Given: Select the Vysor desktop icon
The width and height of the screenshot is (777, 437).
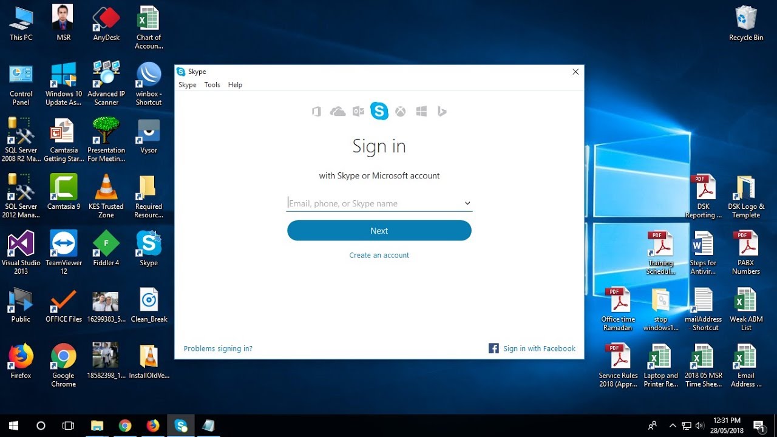Looking at the screenshot, I should tap(149, 137).
